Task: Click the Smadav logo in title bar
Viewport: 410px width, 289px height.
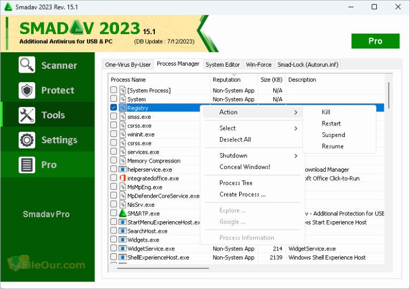Action: coord(8,7)
